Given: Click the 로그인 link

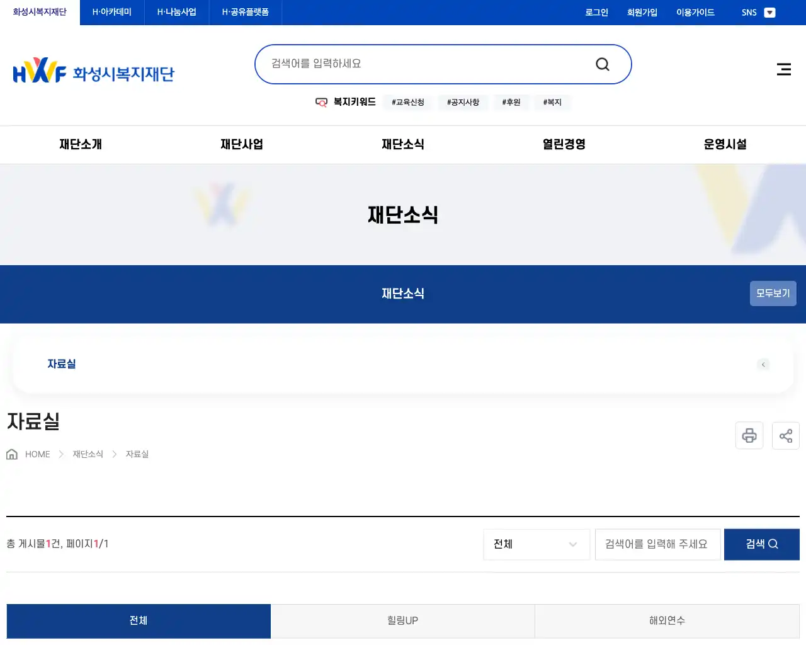Looking at the screenshot, I should tap(596, 12).
